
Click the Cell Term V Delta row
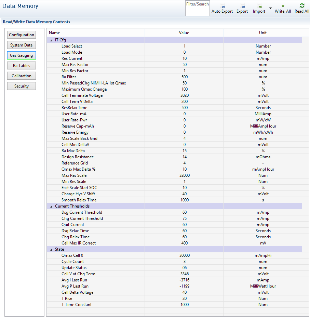click(174, 102)
